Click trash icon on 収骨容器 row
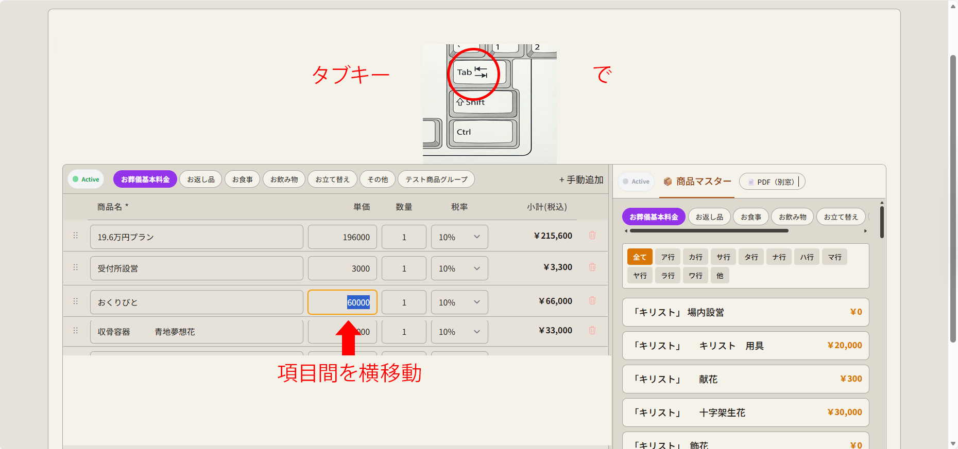This screenshot has width=958, height=449. 592,331
